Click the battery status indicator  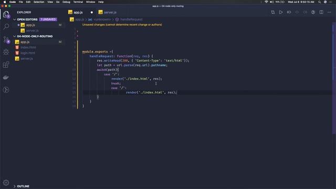pos(280,2)
